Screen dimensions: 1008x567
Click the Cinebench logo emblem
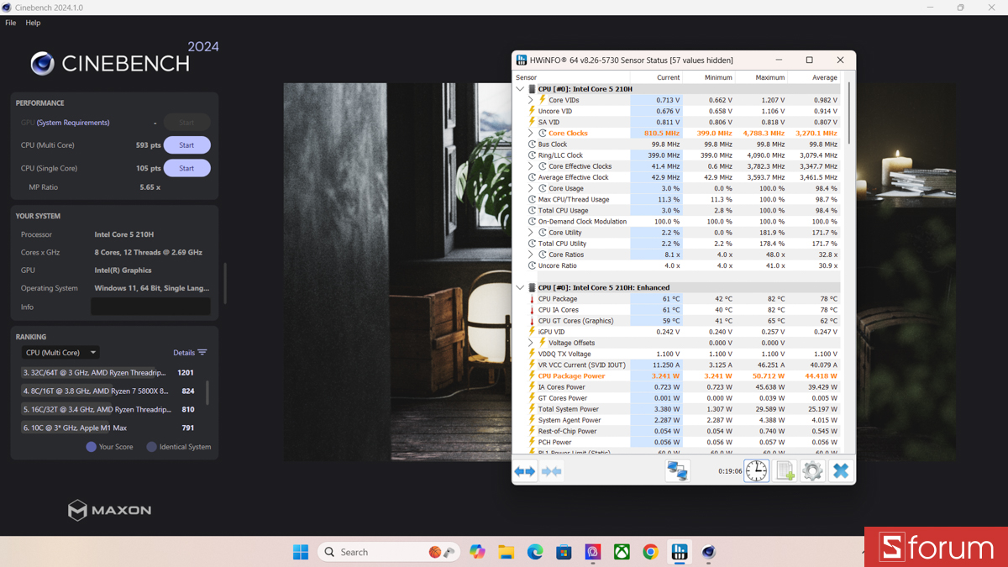pos(41,63)
